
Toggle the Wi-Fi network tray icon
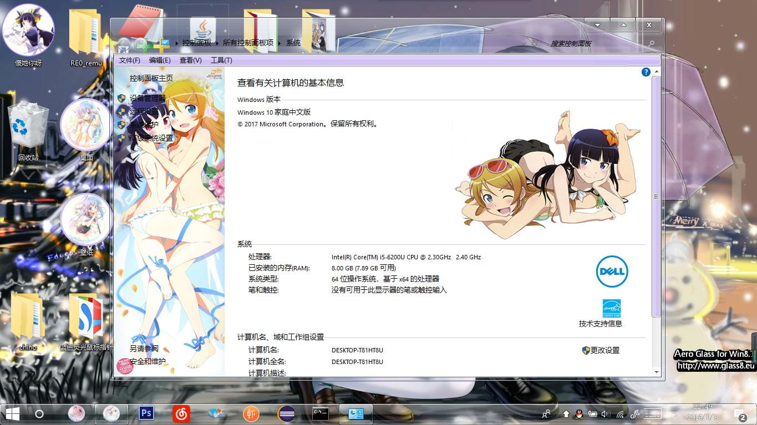(x=620, y=414)
